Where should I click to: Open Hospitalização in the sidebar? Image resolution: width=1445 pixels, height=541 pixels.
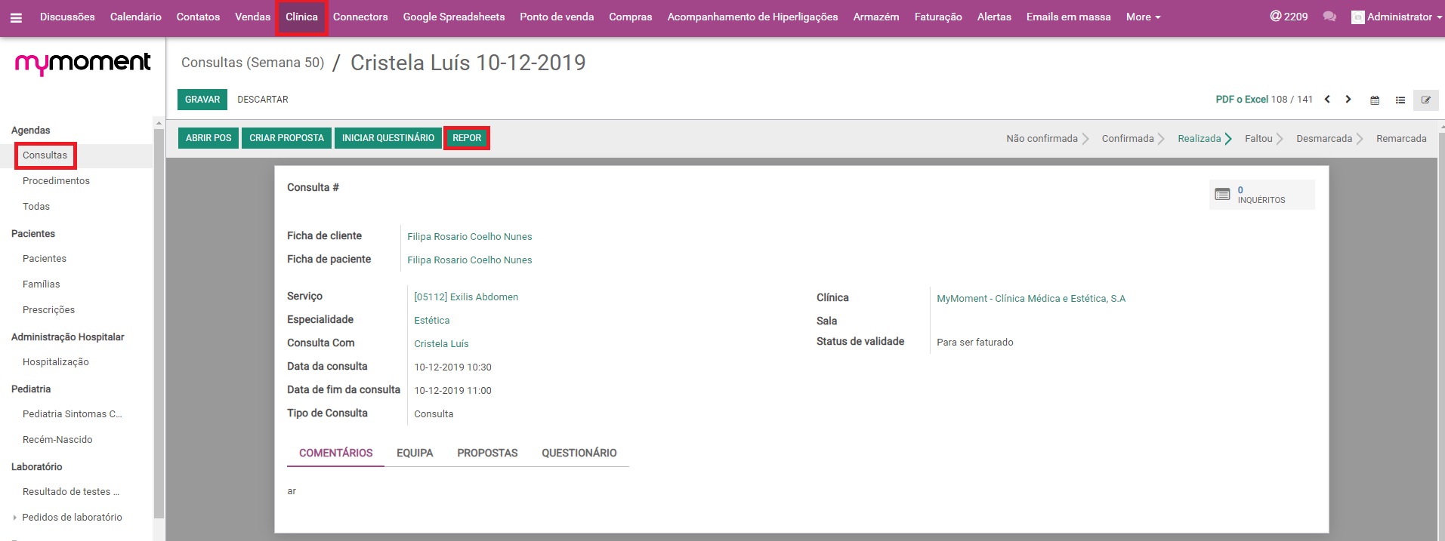click(x=56, y=362)
